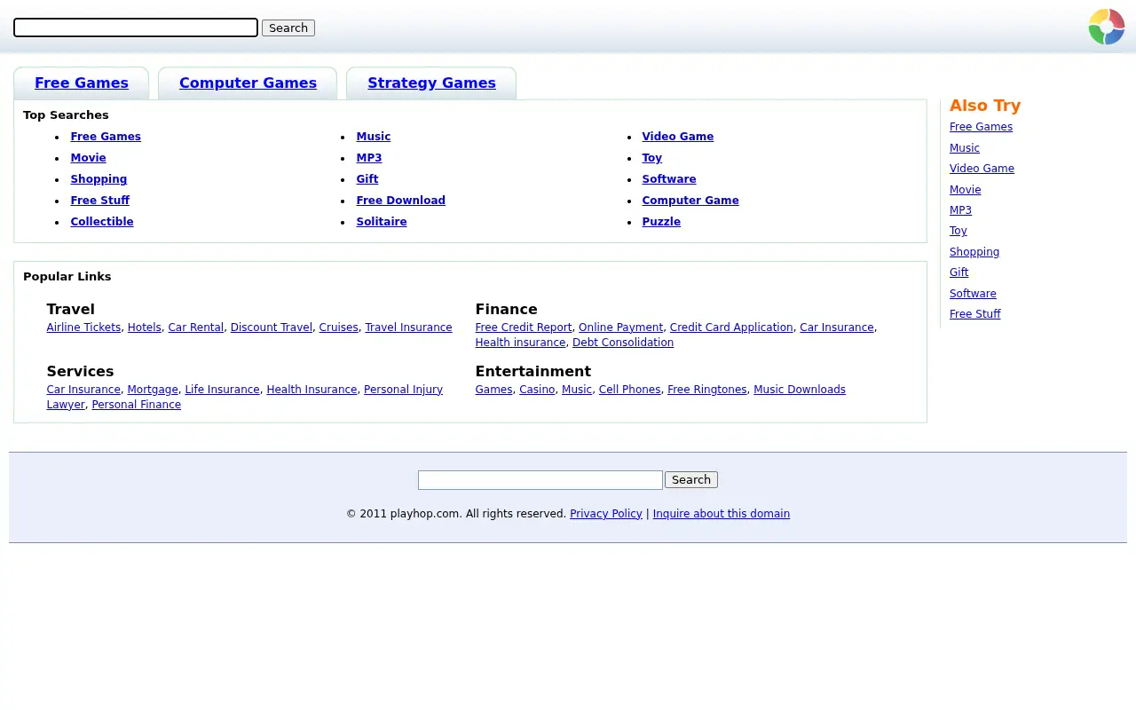Click the Search button in the header
The width and height of the screenshot is (1136, 710).
[288, 28]
